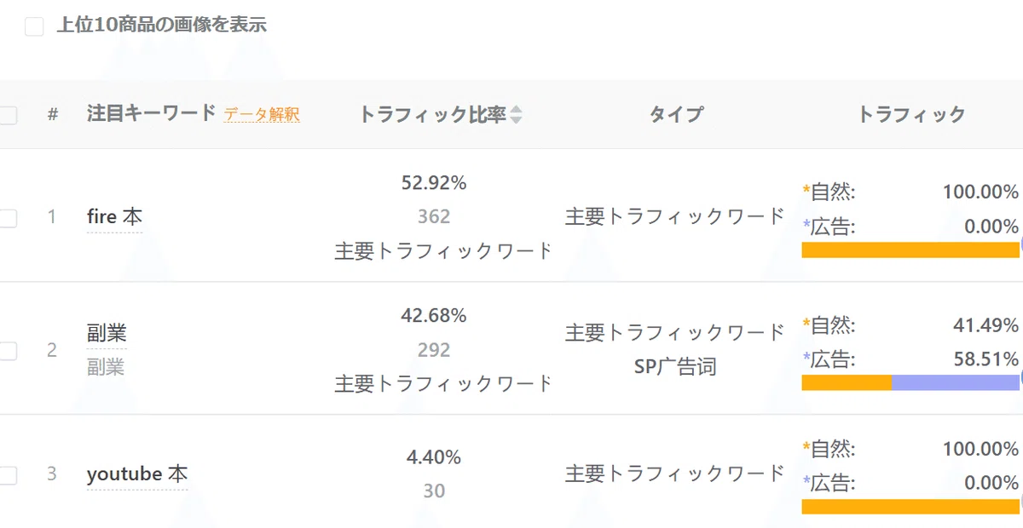The height and width of the screenshot is (528, 1023).
Task: Sort by トラフィック比率 using arrow icon
Action: pos(516,115)
